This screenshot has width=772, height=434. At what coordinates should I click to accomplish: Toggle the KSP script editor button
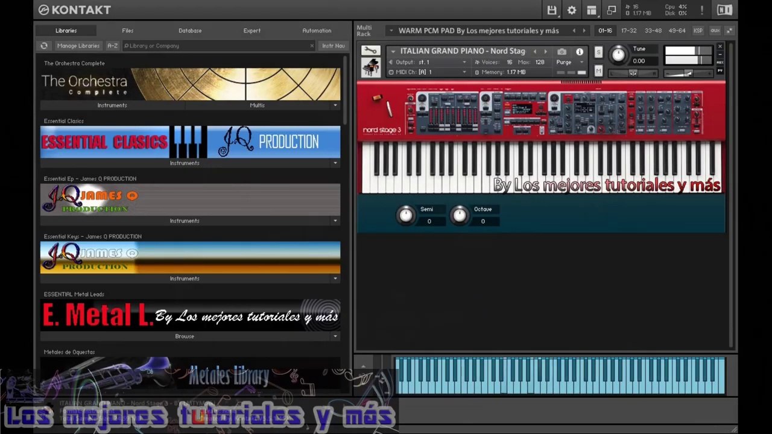coord(698,31)
